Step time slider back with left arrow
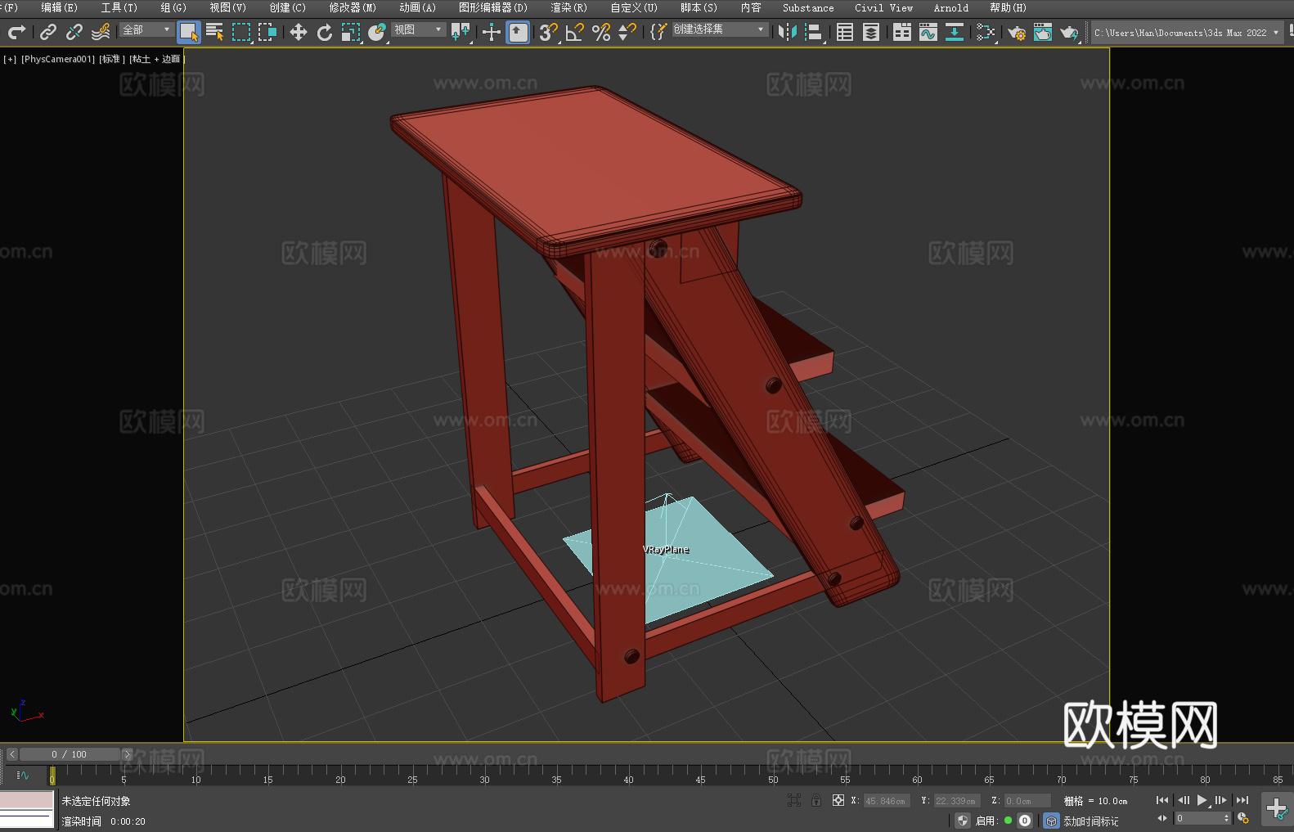Viewport: 1294px width, 832px height. click(x=11, y=754)
